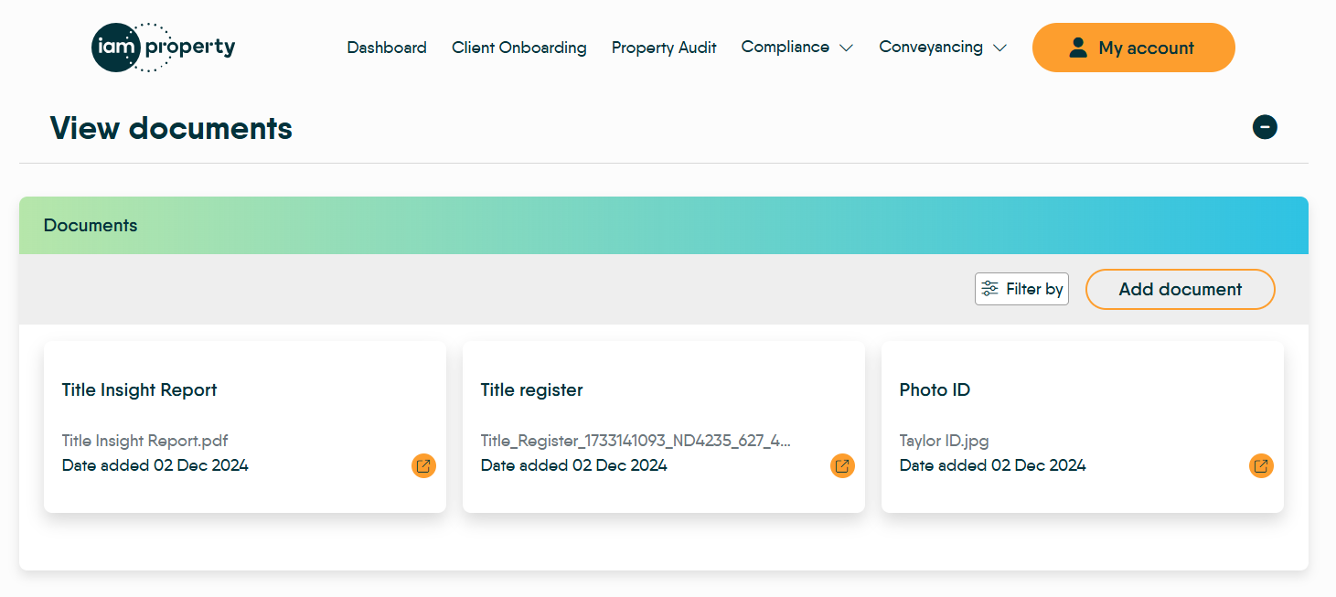Select the Title_Register file name text

click(x=636, y=441)
